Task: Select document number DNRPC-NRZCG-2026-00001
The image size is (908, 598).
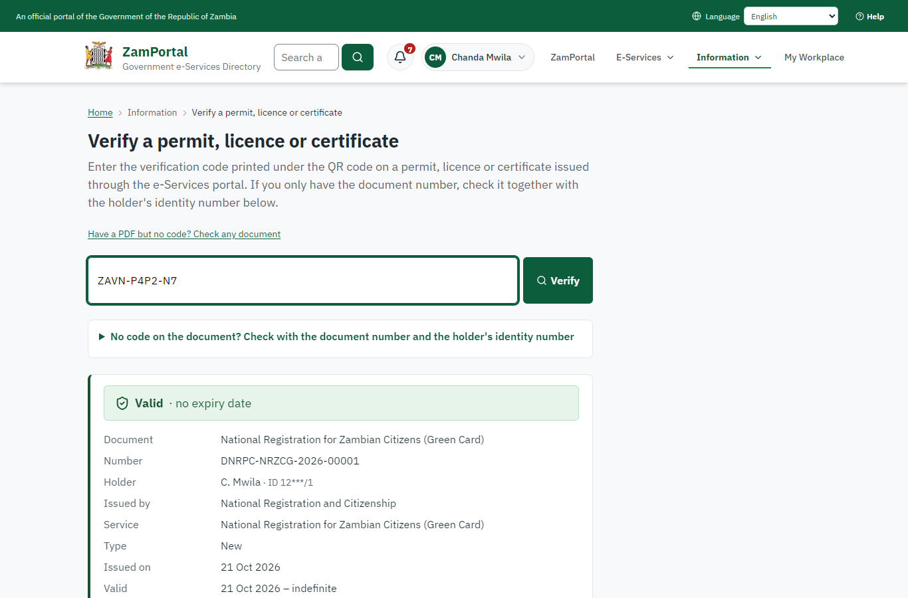Action: point(290,460)
